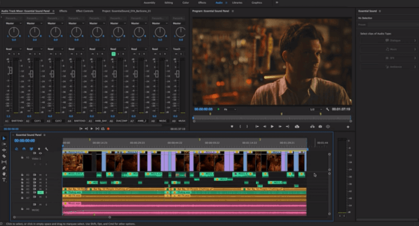
Task: Assign clips as Ambience audio type
Action: point(389,67)
